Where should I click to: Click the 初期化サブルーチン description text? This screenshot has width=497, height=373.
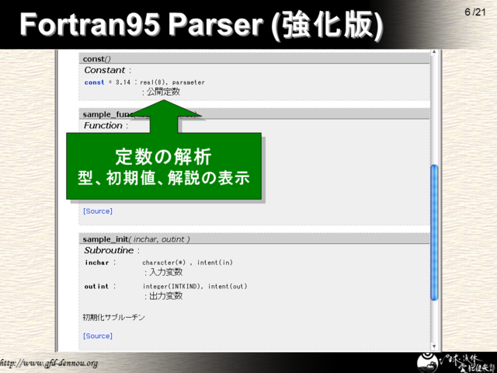point(113,317)
